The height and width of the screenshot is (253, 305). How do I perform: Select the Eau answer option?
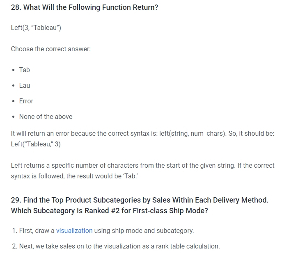(x=25, y=86)
